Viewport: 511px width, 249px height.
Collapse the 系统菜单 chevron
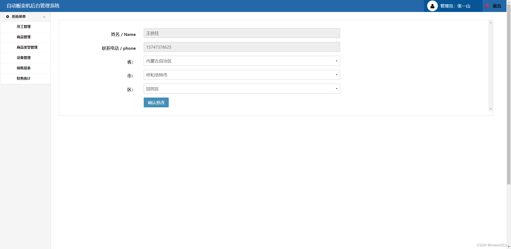pos(44,17)
